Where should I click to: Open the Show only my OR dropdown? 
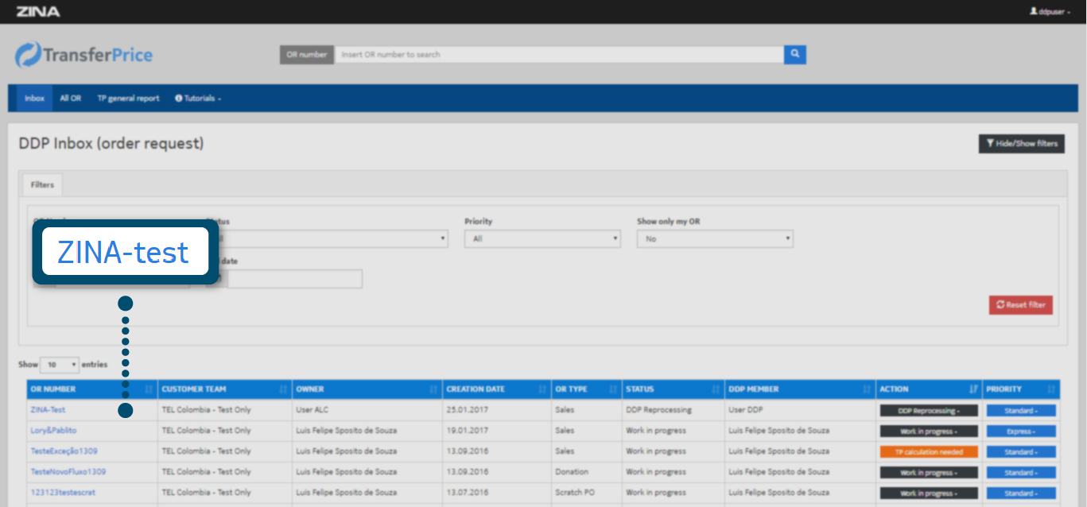[714, 238]
